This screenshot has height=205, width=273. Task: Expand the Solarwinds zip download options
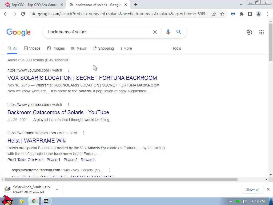pos(57,190)
